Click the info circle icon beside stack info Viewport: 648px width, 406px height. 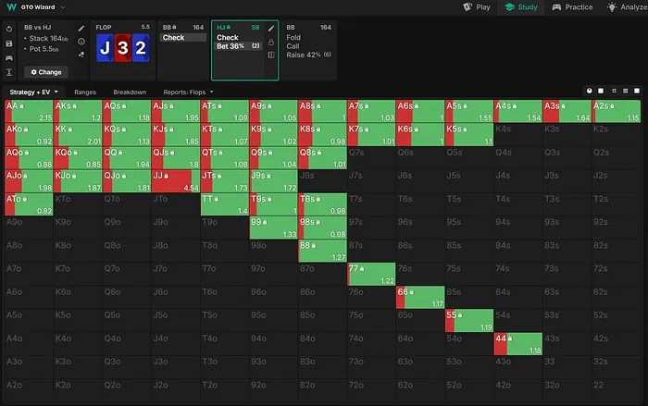[x=81, y=42]
